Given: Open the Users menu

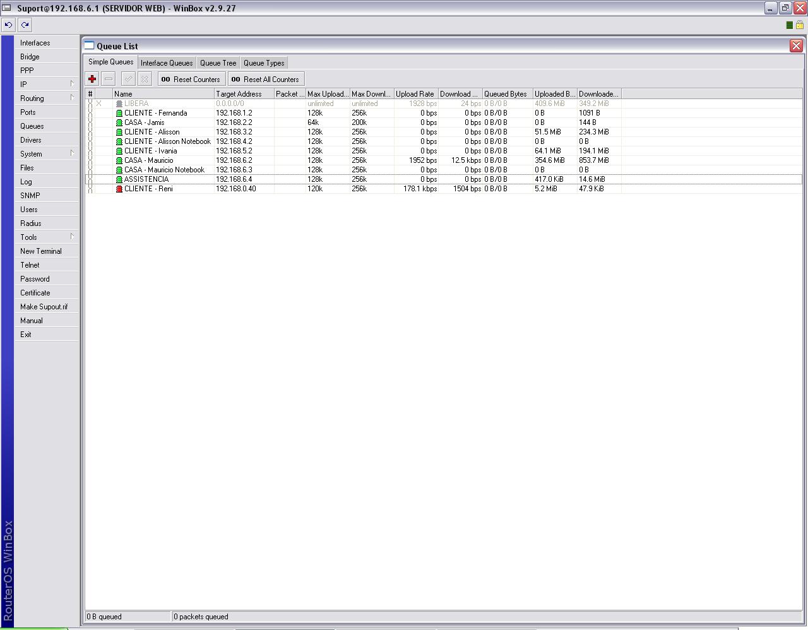Looking at the screenshot, I should (x=47, y=210).
